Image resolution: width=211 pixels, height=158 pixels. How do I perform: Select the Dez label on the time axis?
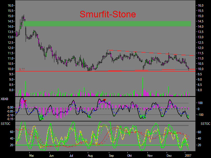tap(169, 156)
